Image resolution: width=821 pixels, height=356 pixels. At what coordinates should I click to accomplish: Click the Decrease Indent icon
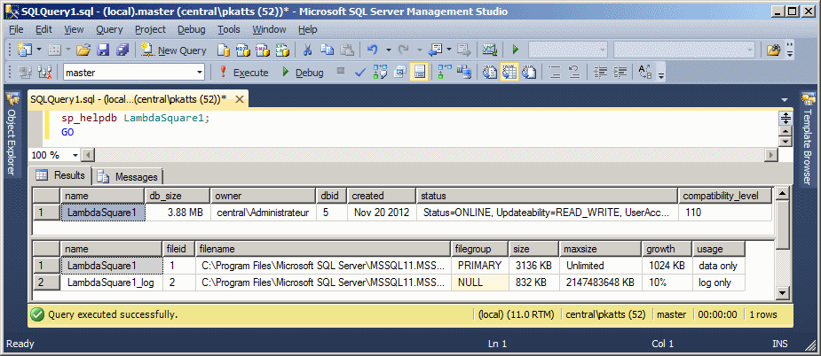[600, 73]
